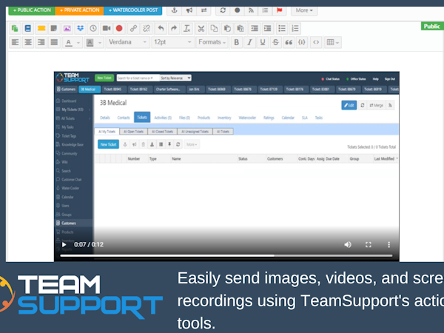Click the bullet list icon
The height and width of the screenshot is (333, 444).
coord(282,28)
